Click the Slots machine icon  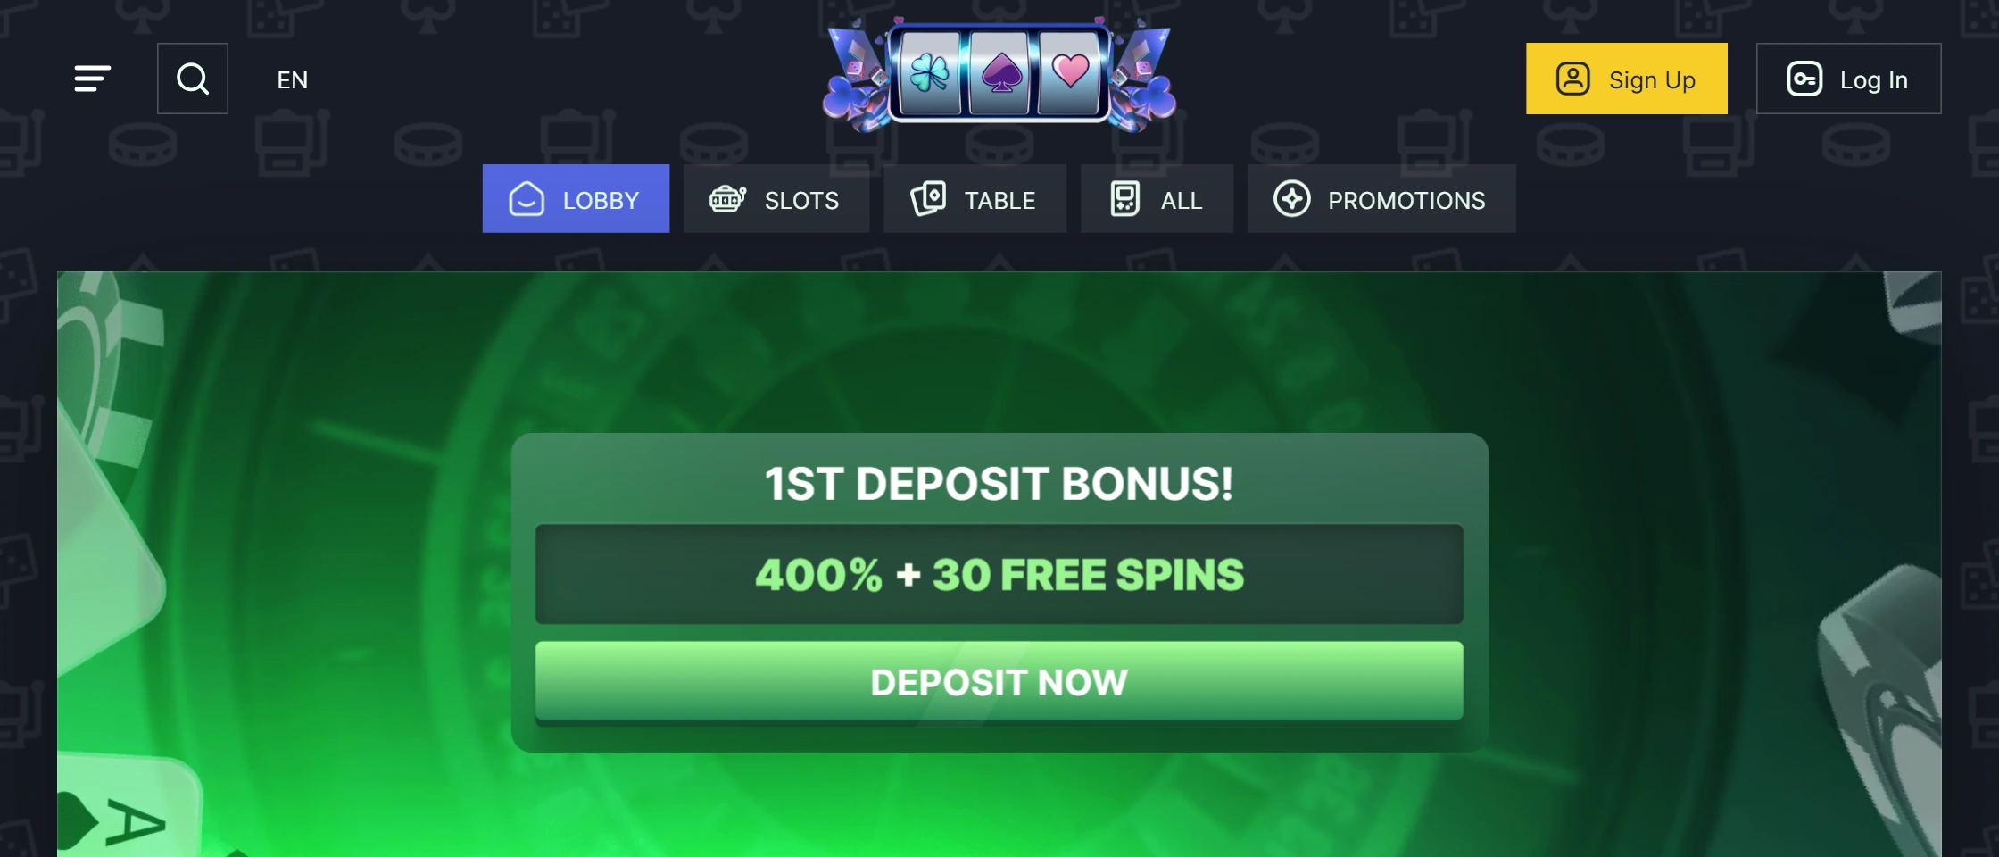tap(727, 198)
